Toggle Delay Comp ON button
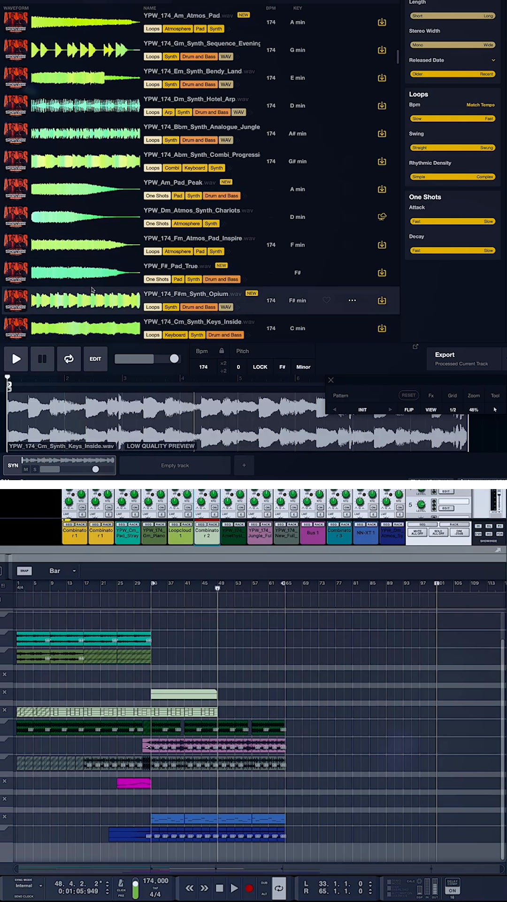Viewport: 507px width, 902px height. point(452,890)
